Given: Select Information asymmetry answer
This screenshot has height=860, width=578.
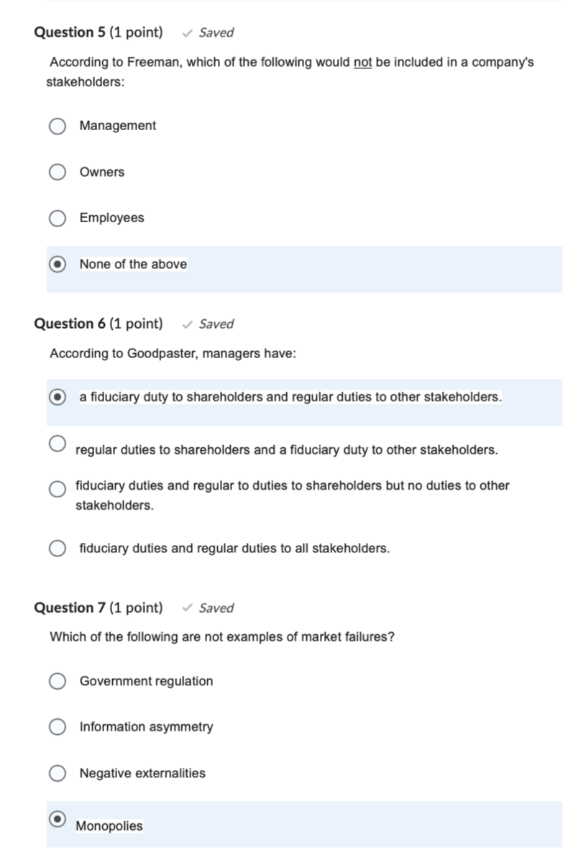Looking at the screenshot, I should (57, 727).
